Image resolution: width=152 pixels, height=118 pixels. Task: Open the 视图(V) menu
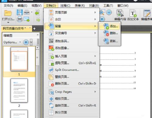pos(36,5)
